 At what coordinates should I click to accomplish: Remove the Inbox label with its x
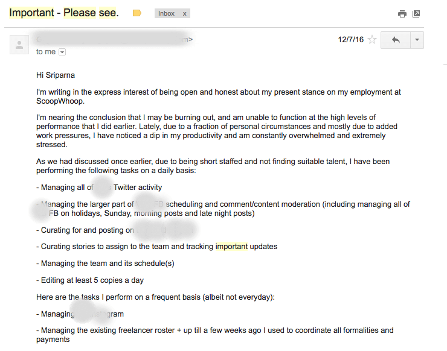185,13
